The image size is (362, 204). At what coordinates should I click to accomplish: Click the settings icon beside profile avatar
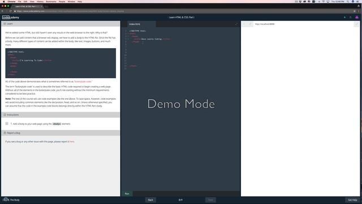(351, 18)
